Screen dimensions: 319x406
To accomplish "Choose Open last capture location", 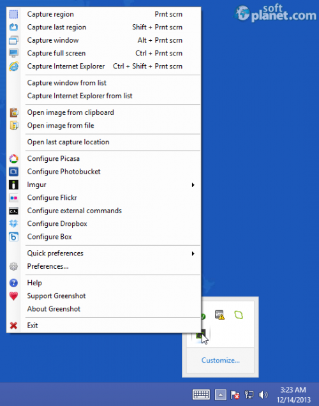I will pos(104,142).
